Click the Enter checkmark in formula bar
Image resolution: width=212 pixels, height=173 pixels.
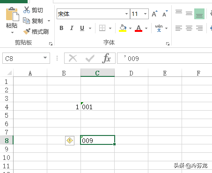tap(90, 59)
